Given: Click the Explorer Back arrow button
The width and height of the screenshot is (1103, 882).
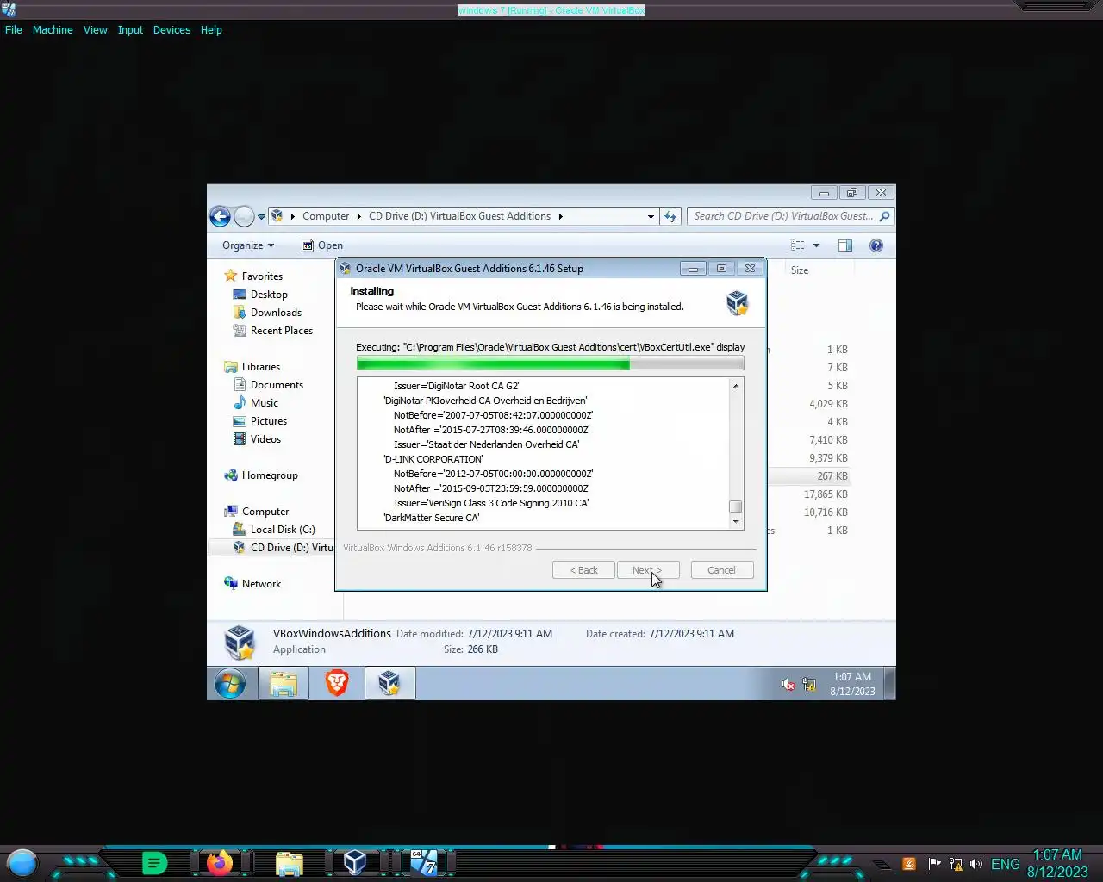Looking at the screenshot, I should coord(220,216).
